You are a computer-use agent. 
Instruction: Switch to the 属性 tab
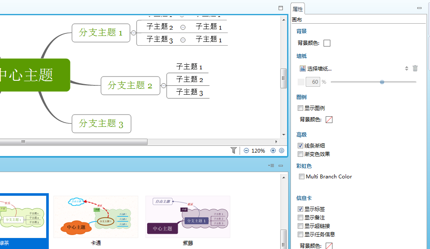[297, 8]
